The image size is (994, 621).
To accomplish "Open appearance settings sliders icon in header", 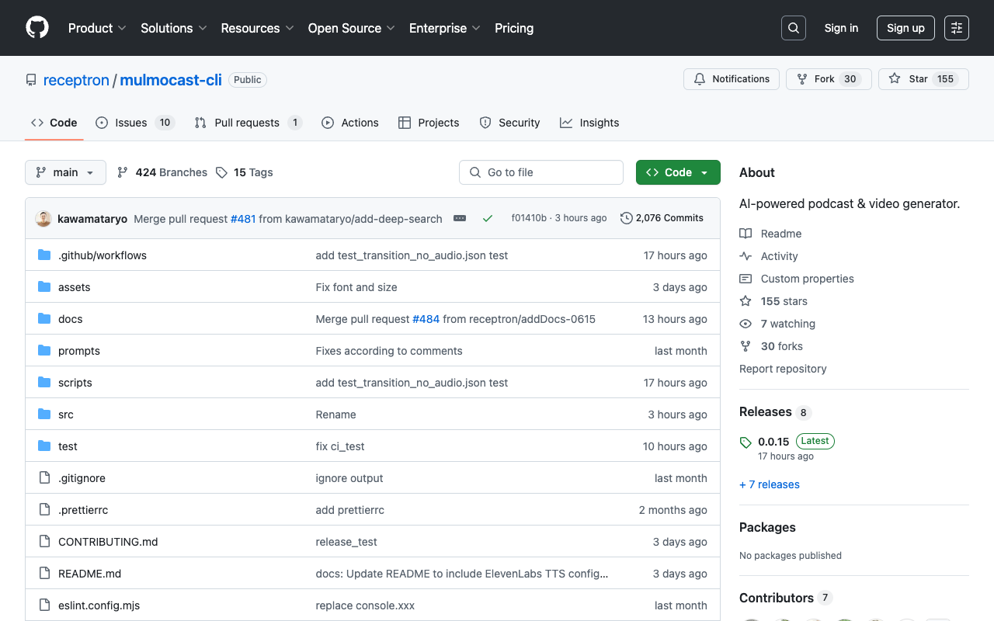I will (957, 28).
